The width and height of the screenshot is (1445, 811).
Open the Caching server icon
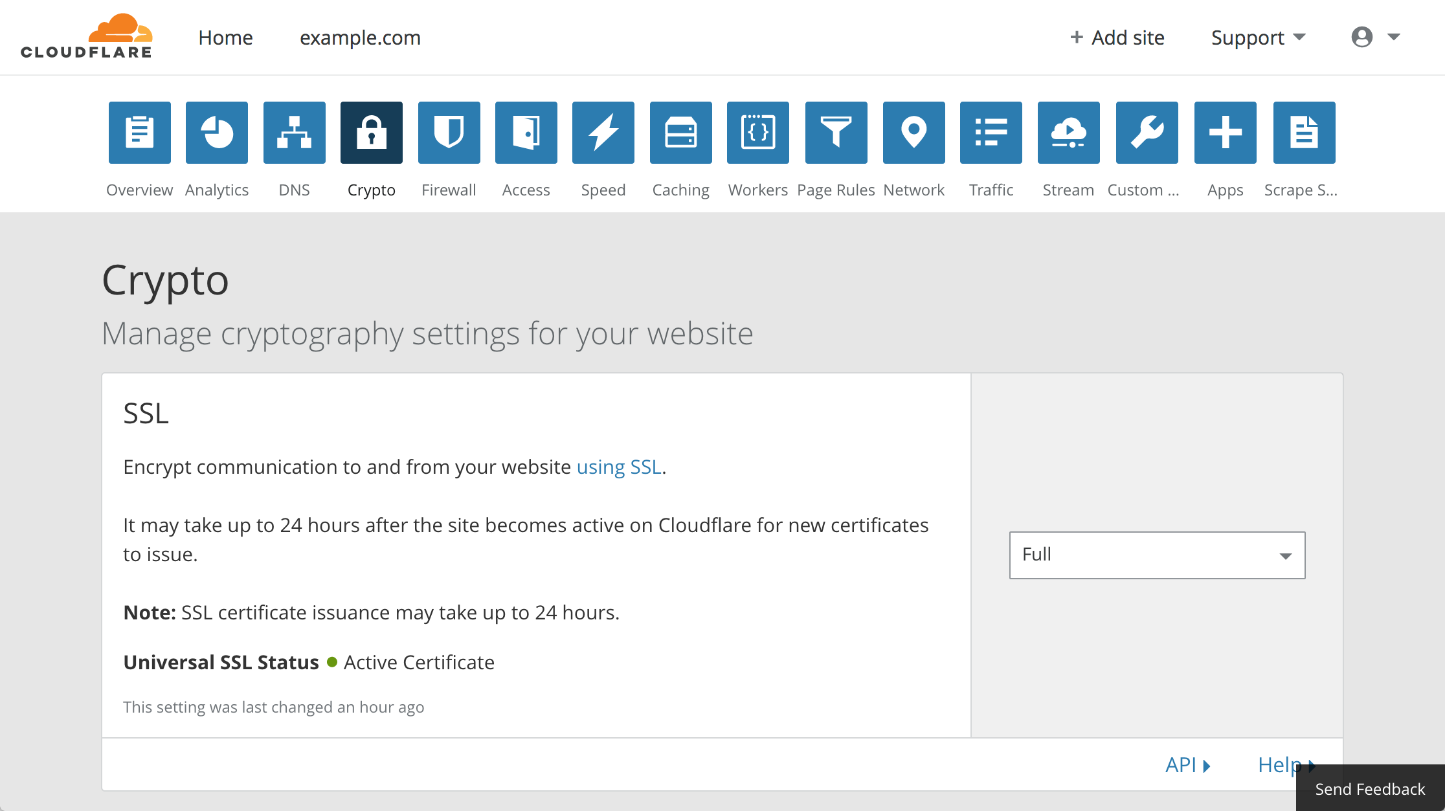pyautogui.click(x=680, y=132)
